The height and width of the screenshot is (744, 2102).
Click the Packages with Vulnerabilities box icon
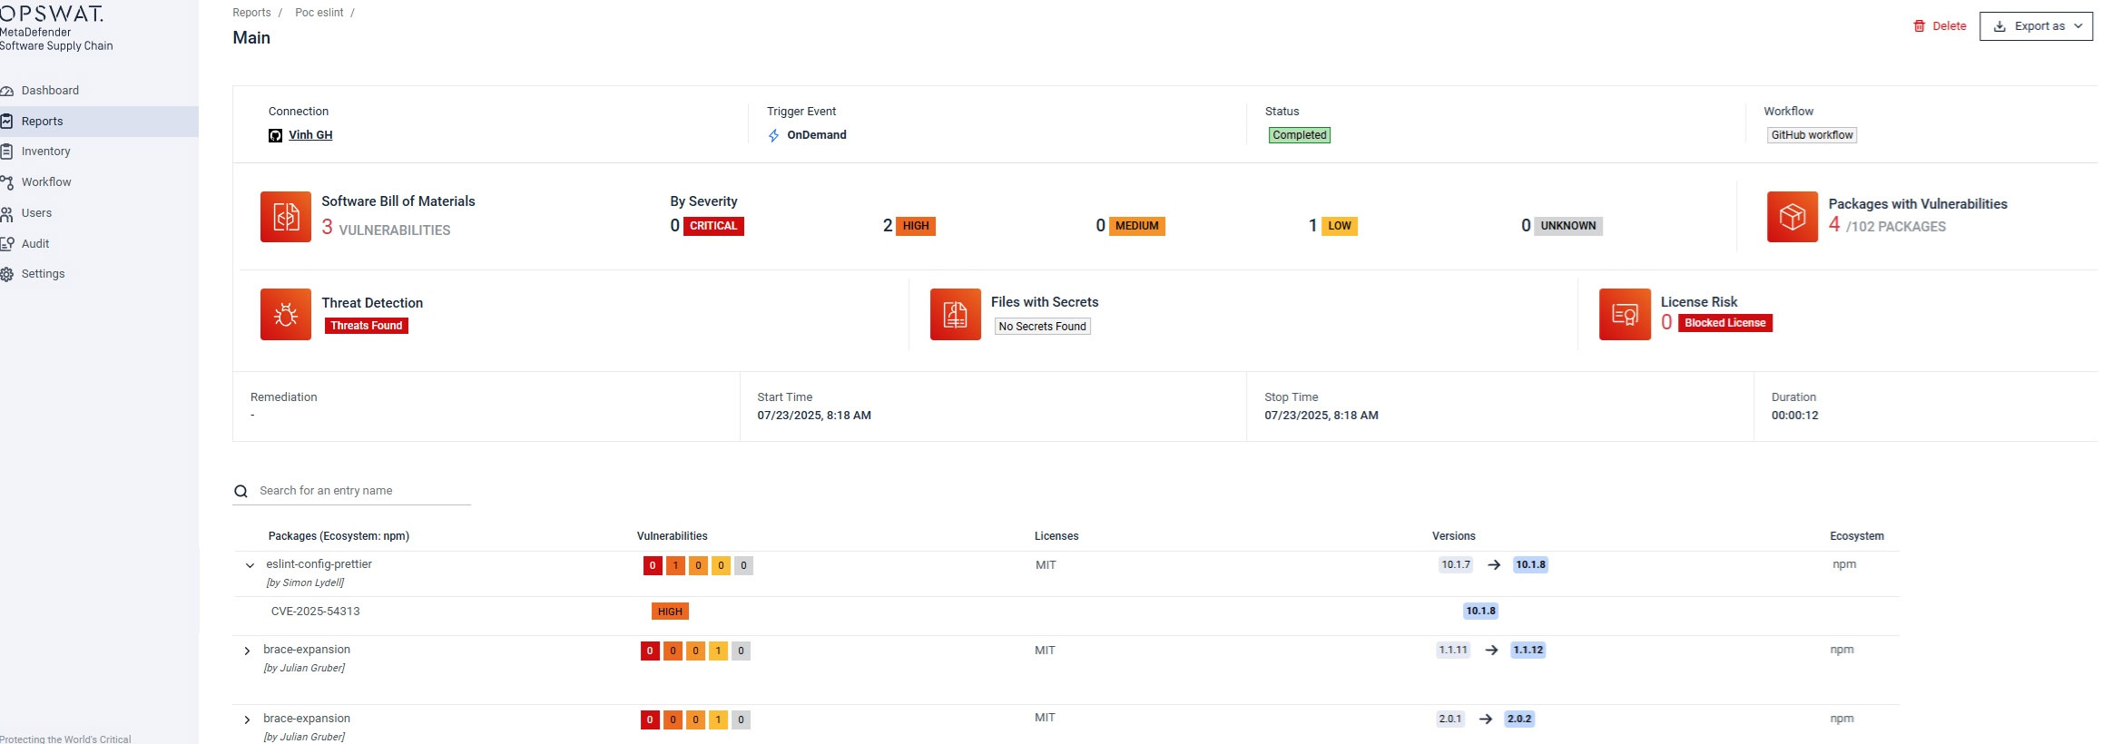[1792, 217]
